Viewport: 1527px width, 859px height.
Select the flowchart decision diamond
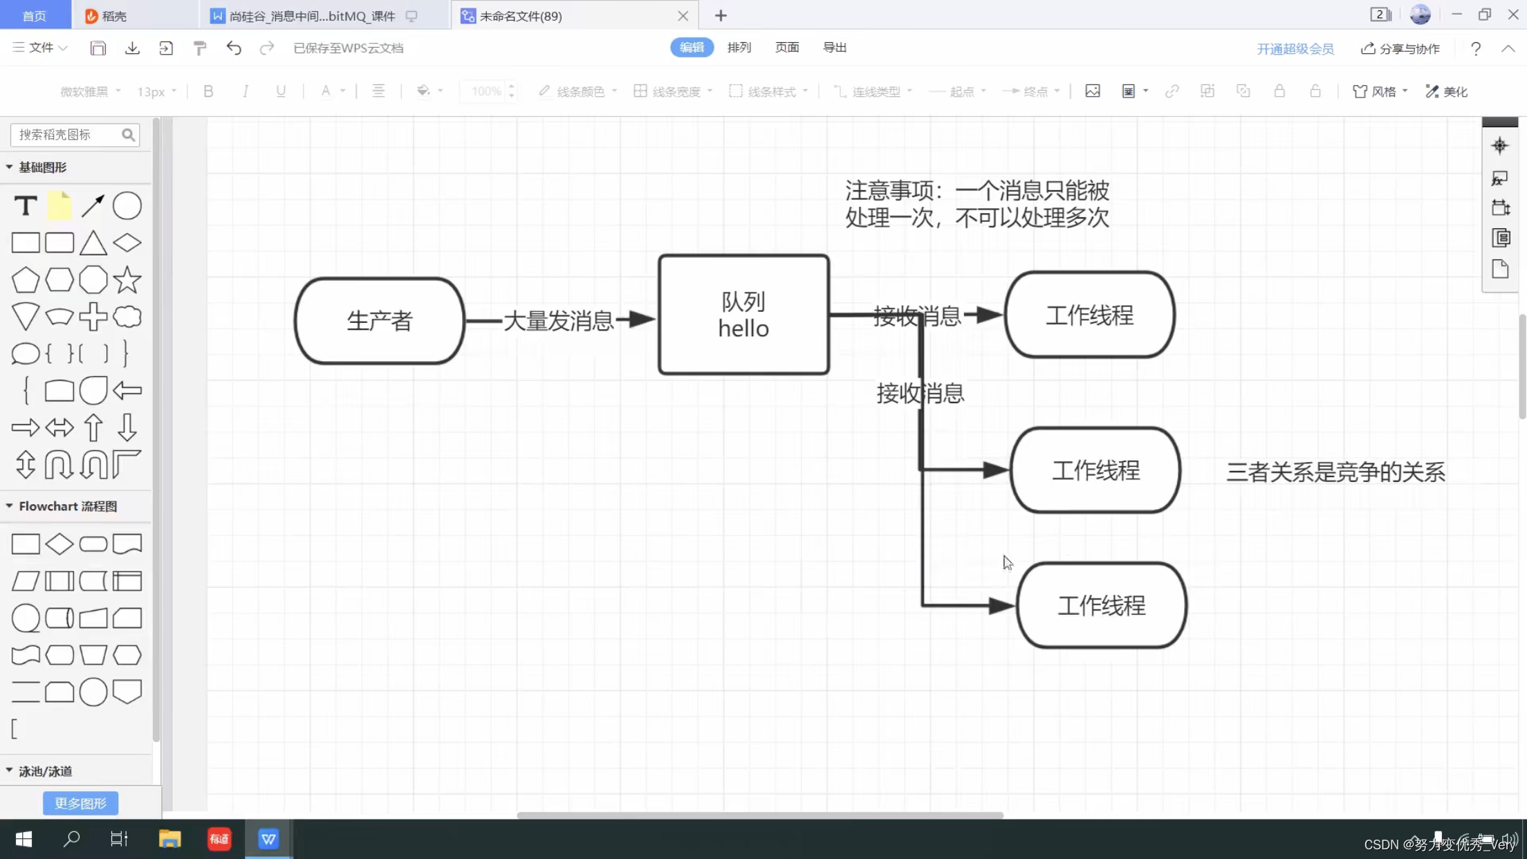coord(59,544)
